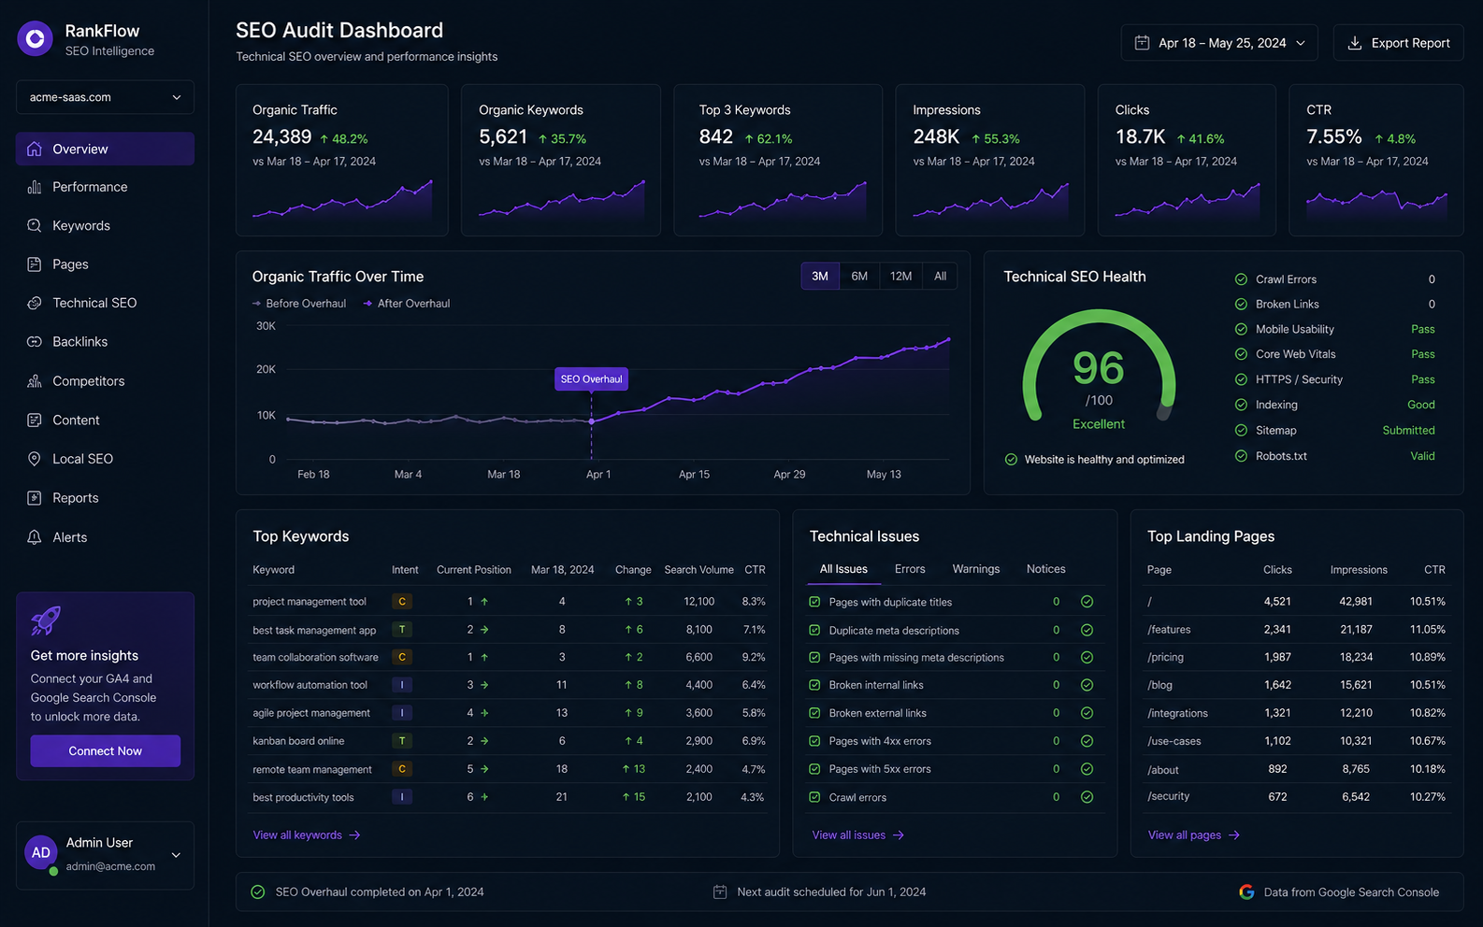This screenshot has height=927, width=1483.
Task: Click the Google logo in the footer
Action: pyautogui.click(x=1246, y=892)
